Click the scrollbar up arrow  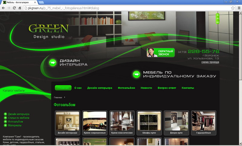240,13
